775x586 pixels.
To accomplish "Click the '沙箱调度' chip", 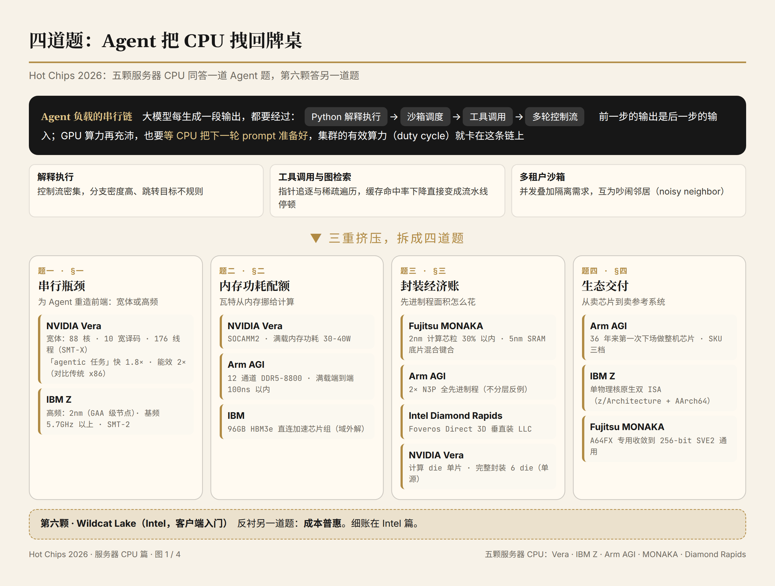I will pos(425,117).
